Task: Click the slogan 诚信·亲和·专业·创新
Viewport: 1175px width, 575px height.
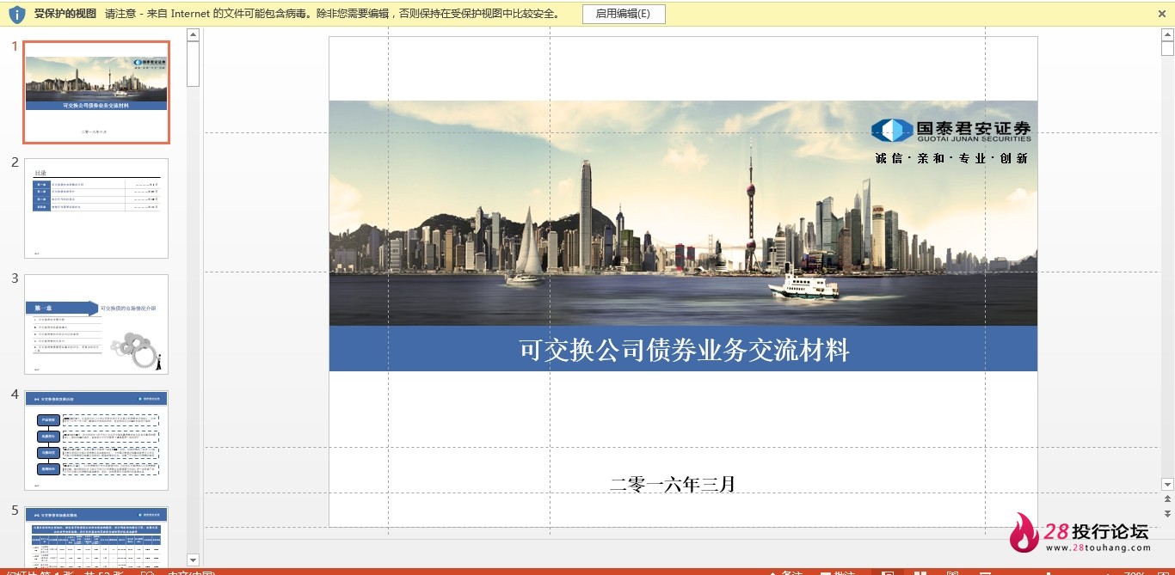Action: 951,158
